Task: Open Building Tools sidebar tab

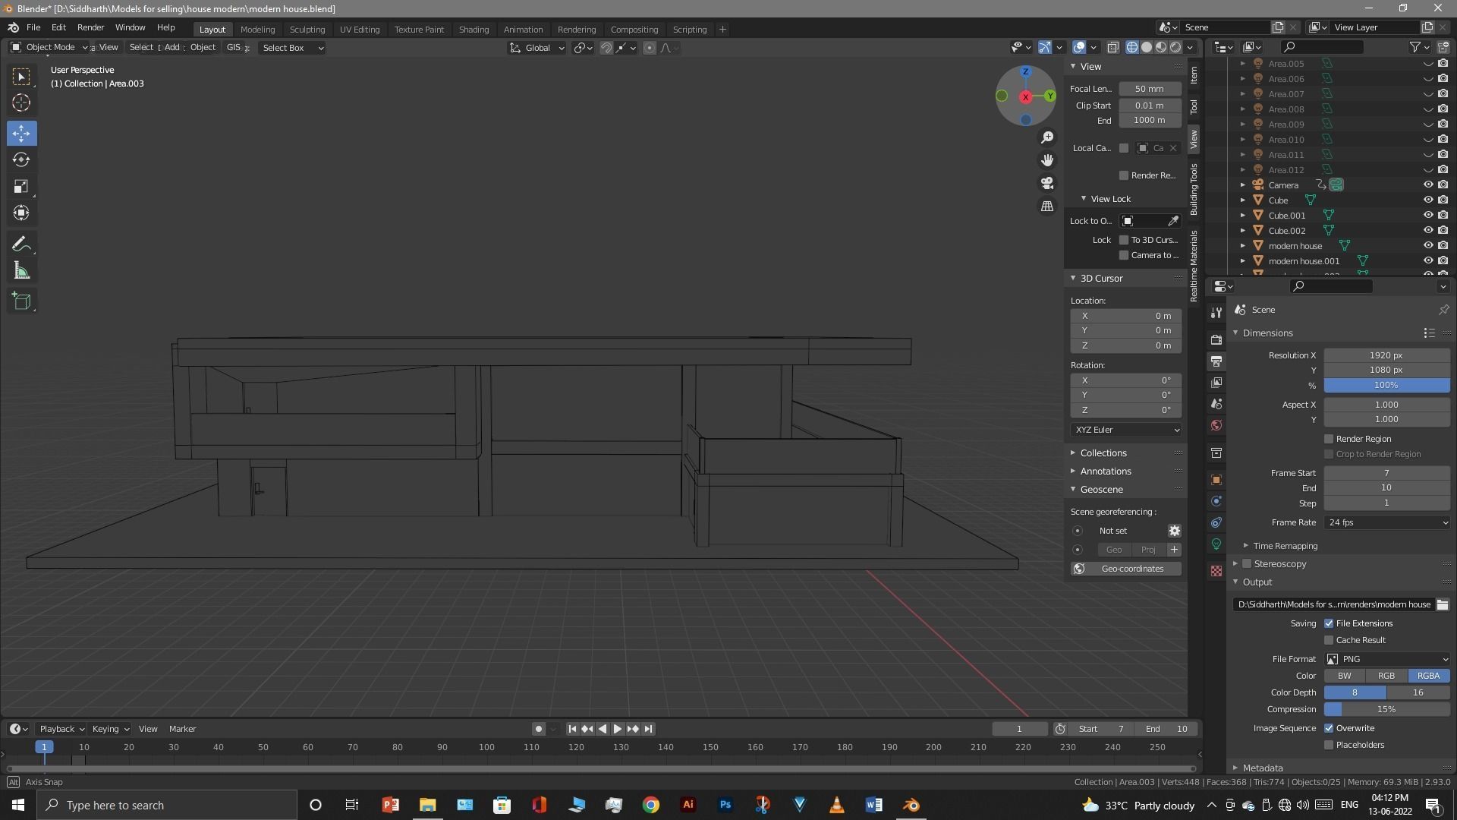Action: pos(1194,189)
